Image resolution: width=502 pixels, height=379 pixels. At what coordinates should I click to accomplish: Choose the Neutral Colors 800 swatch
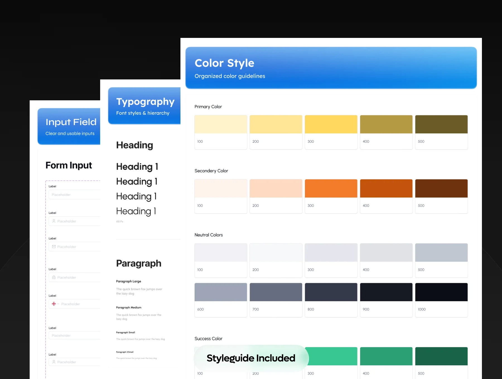[x=331, y=300]
